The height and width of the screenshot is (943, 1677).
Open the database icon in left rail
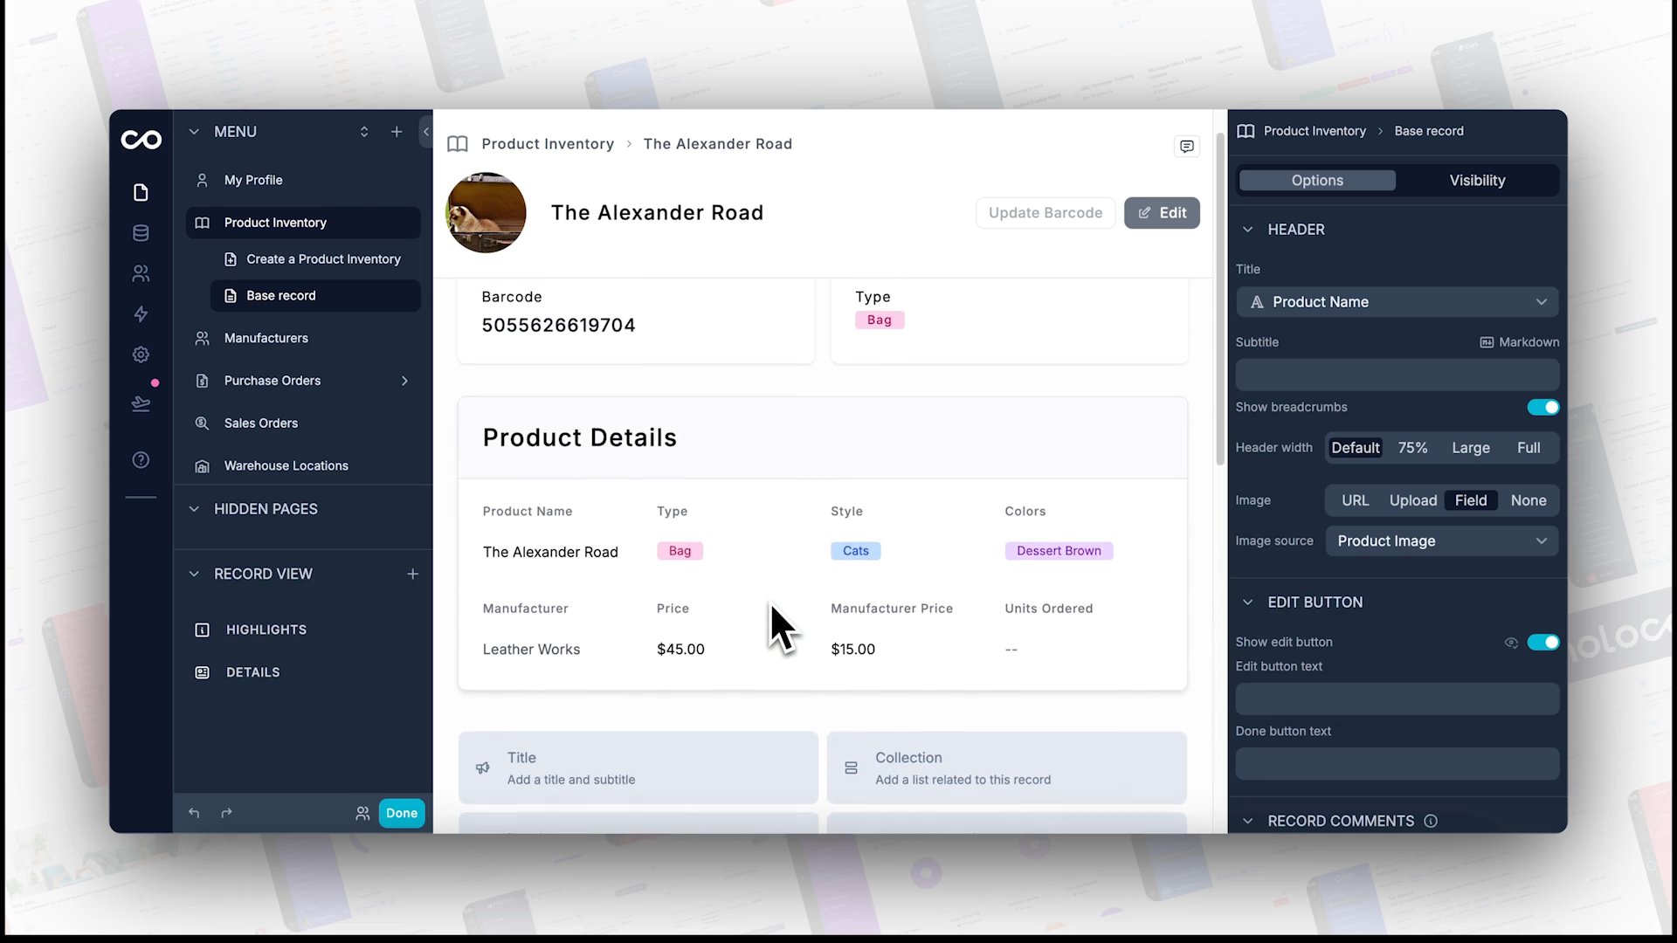(141, 233)
